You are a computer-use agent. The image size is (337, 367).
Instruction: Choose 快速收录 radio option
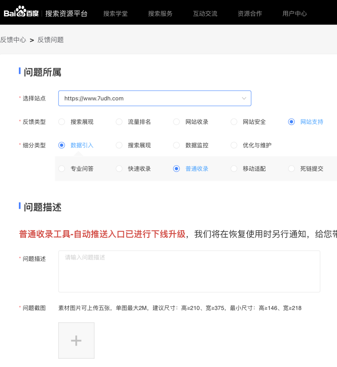tap(119, 169)
